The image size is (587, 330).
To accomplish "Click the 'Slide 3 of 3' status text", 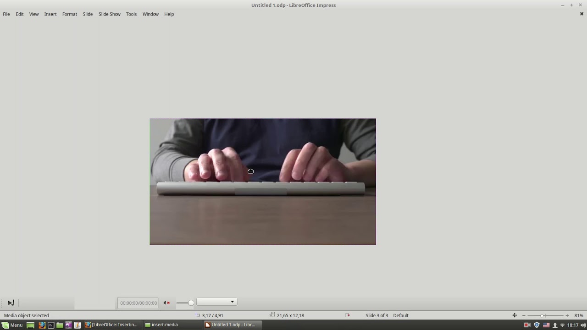I will [x=377, y=315].
